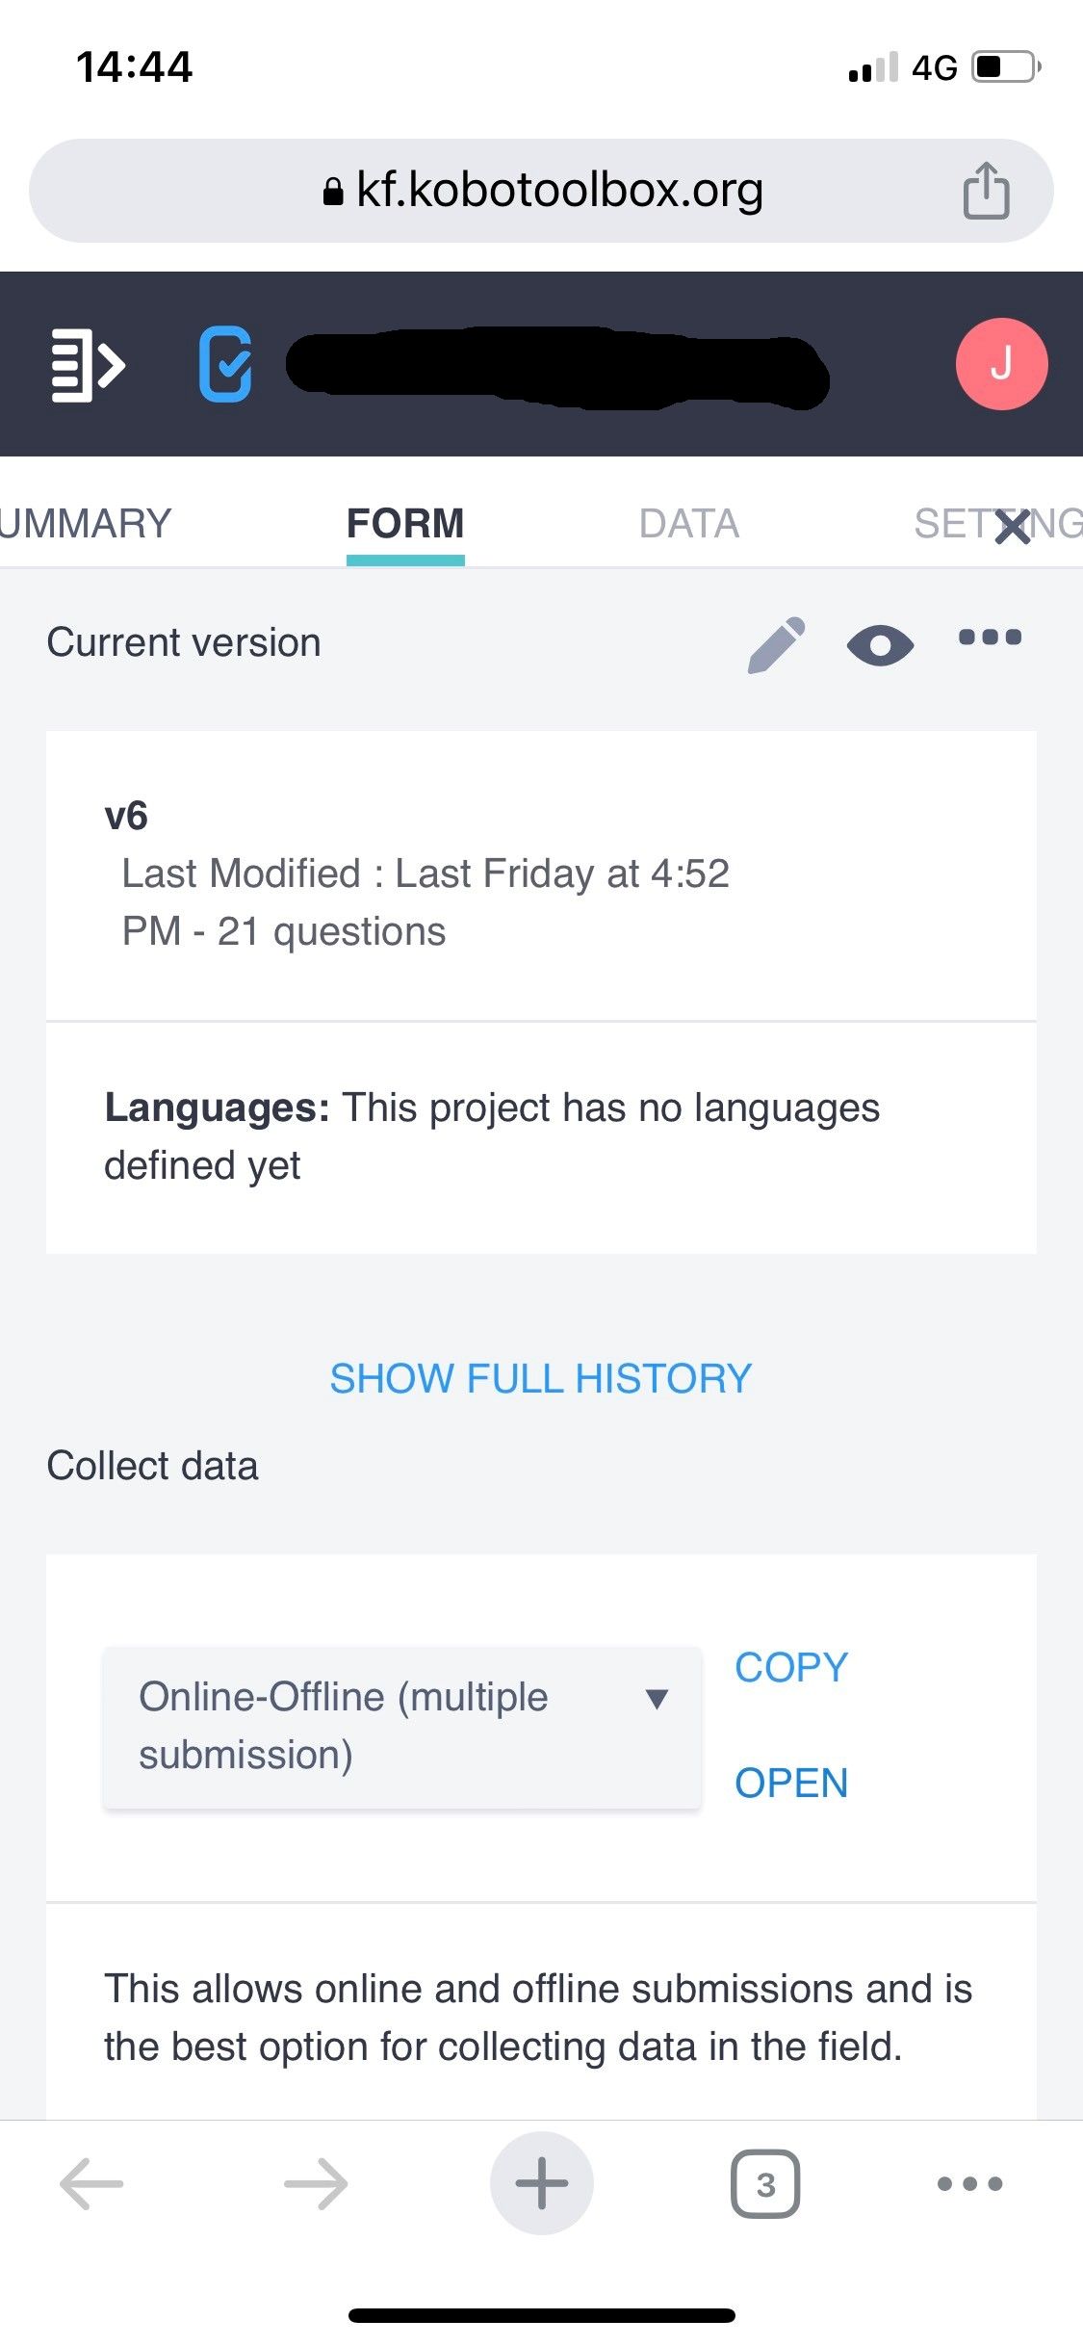Open more actions menu beside preview
This screenshot has height=2346, width=1083.
[990, 638]
